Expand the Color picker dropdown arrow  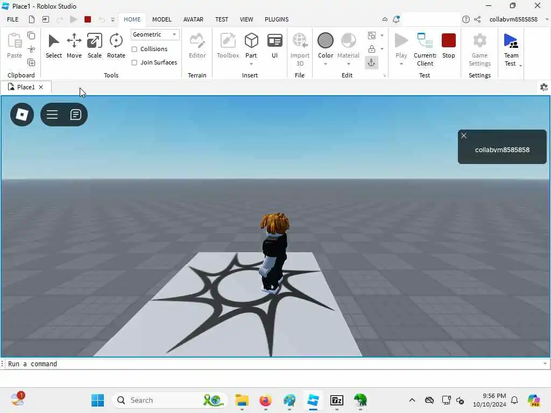tap(326, 64)
